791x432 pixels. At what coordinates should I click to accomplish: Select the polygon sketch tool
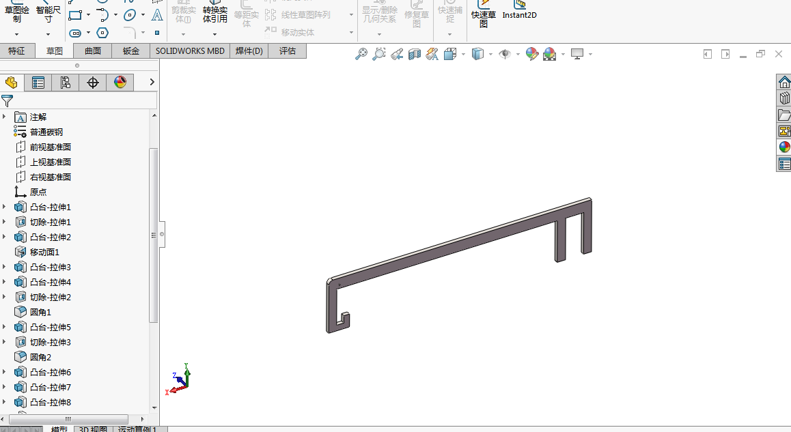coord(102,33)
